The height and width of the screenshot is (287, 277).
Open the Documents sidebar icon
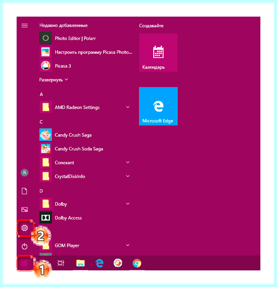coord(24,191)
